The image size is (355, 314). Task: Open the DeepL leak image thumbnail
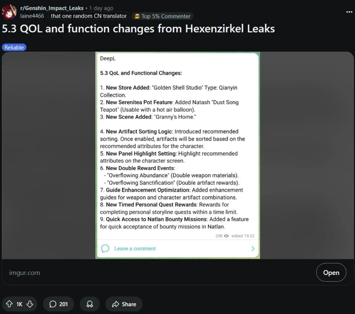pos(178,155)
